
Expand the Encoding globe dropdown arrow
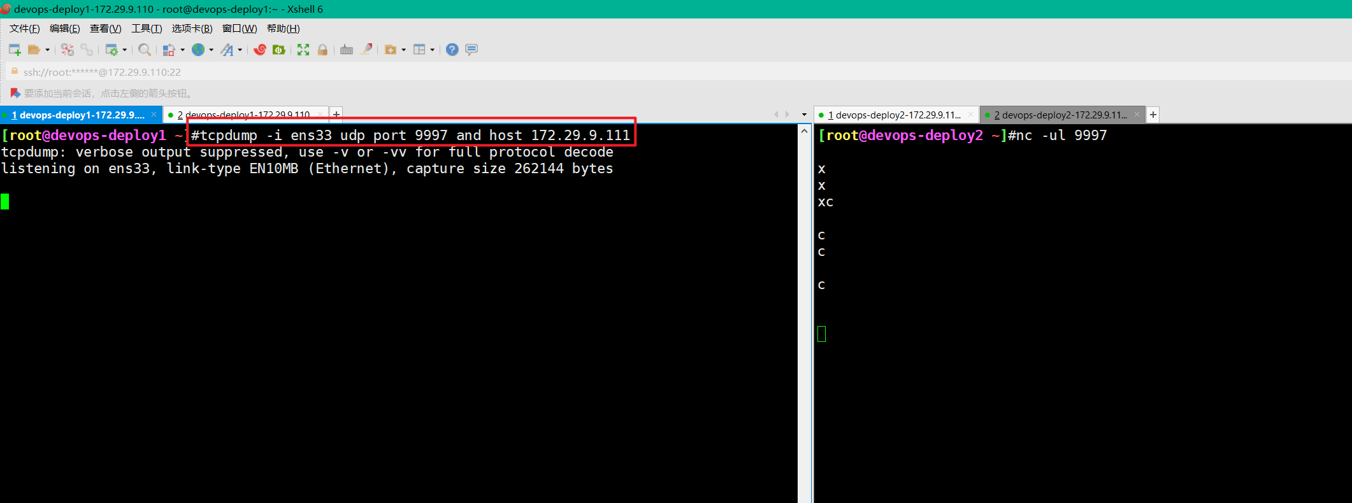(x=211, y=50)
